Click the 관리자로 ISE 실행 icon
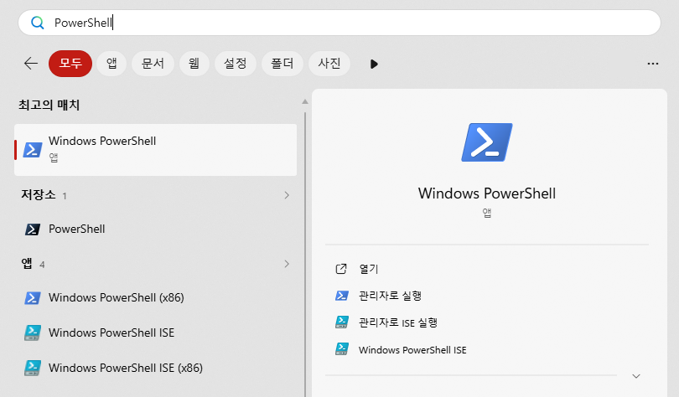 coord(342,322)
